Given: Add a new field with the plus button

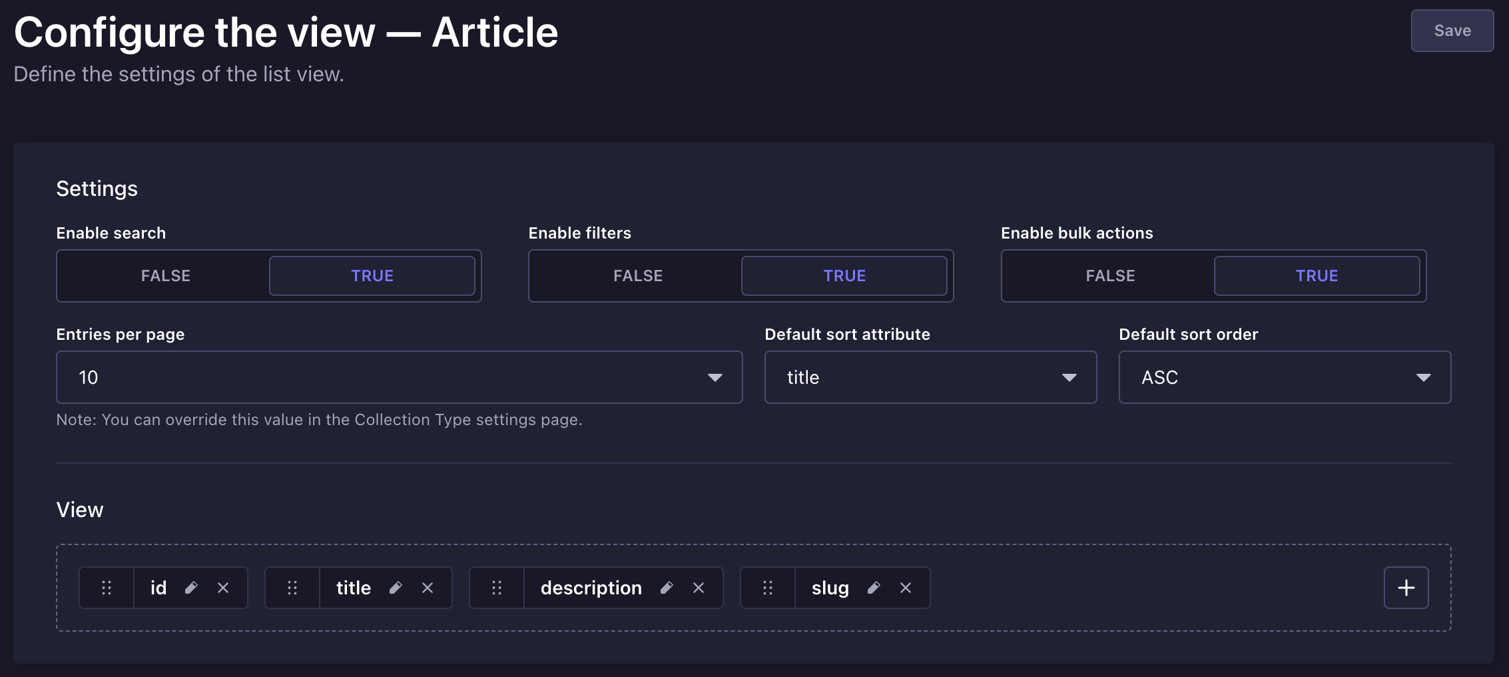Looking at the screenshot, I should pos(1406,587).
